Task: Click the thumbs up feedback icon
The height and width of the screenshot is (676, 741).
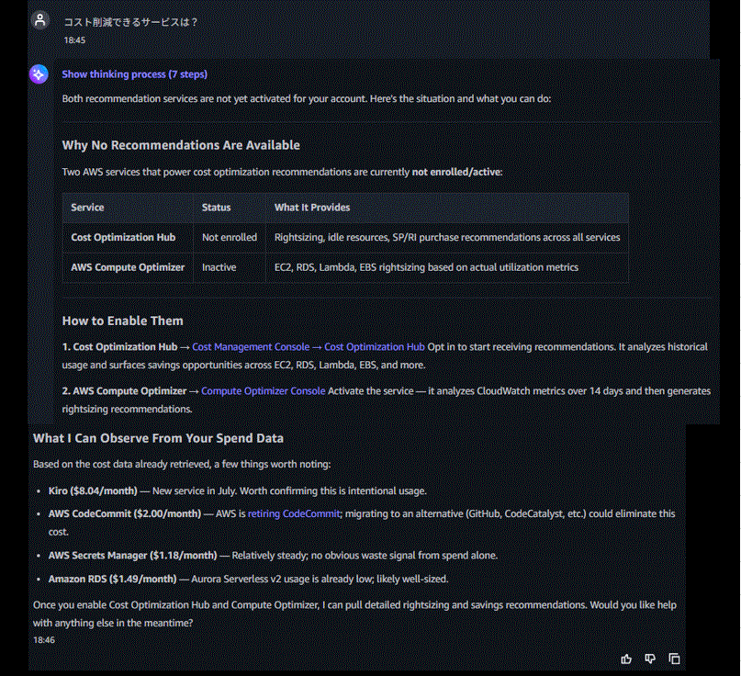Action: tap(626, 659)
